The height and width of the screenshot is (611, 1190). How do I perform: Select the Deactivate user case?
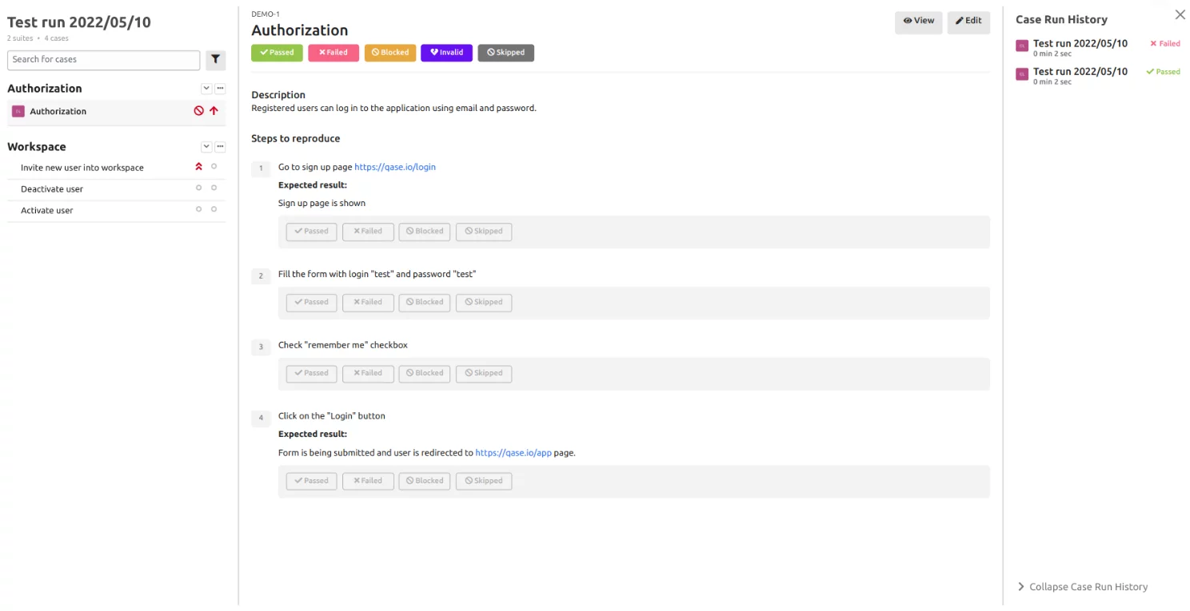[52, 189]
